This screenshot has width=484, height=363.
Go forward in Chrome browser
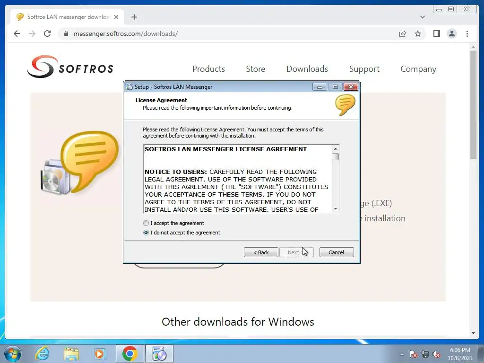(x=32, y=34)
